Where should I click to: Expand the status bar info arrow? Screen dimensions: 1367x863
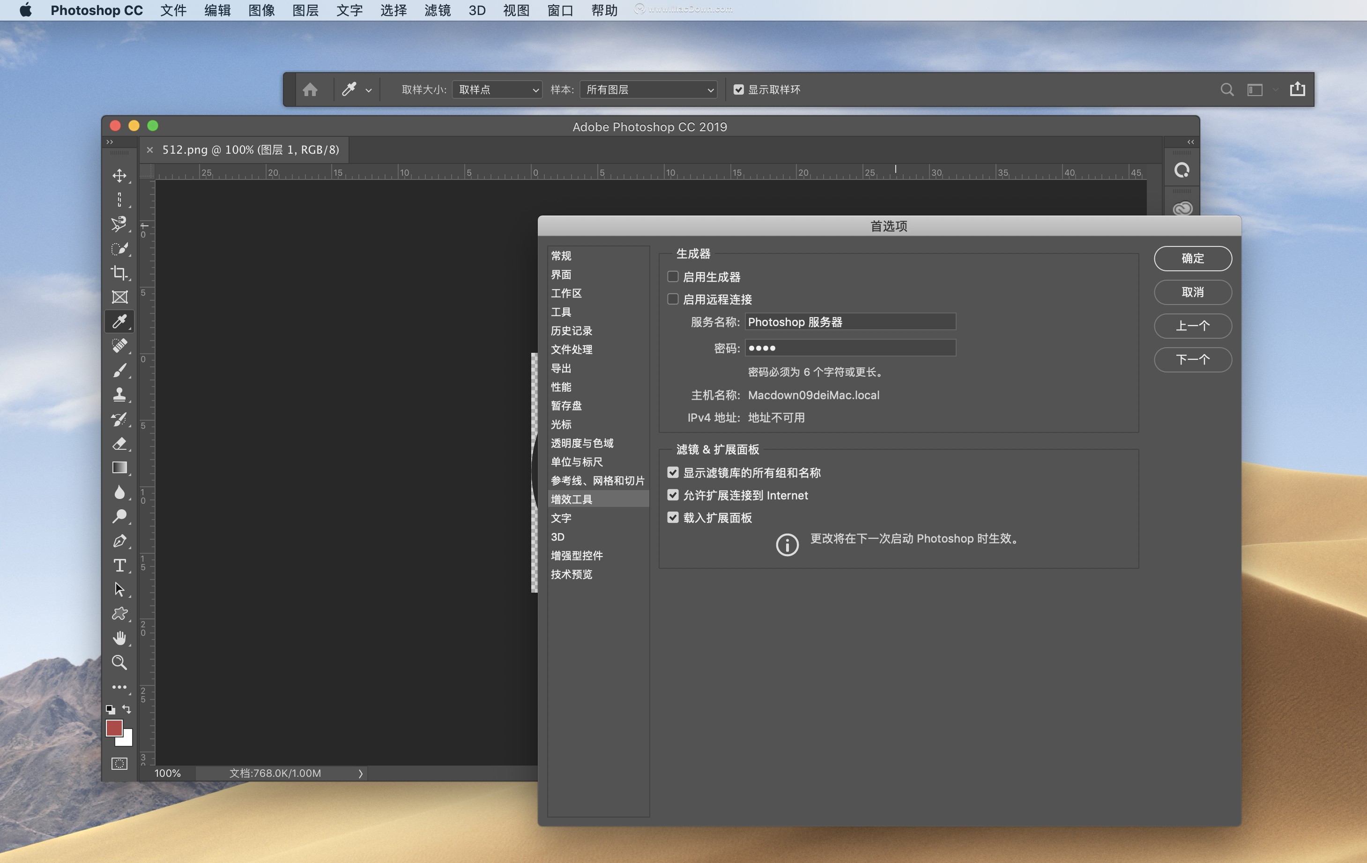click(x=360, y=774)
